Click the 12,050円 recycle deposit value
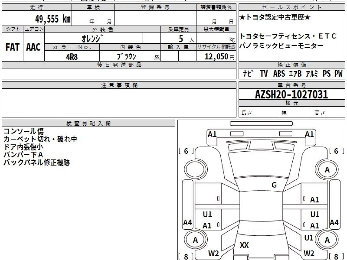Screen dimensions: 347x260 click(220, 57)
